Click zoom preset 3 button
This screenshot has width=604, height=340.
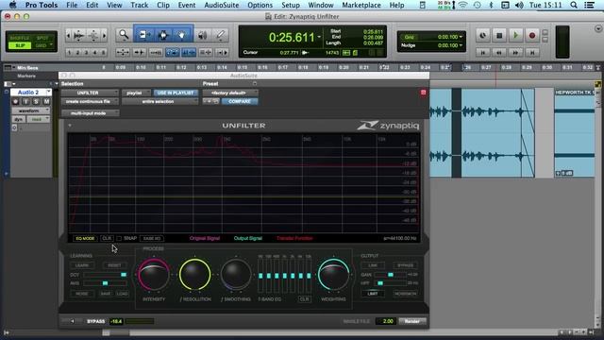click(86, 53)
